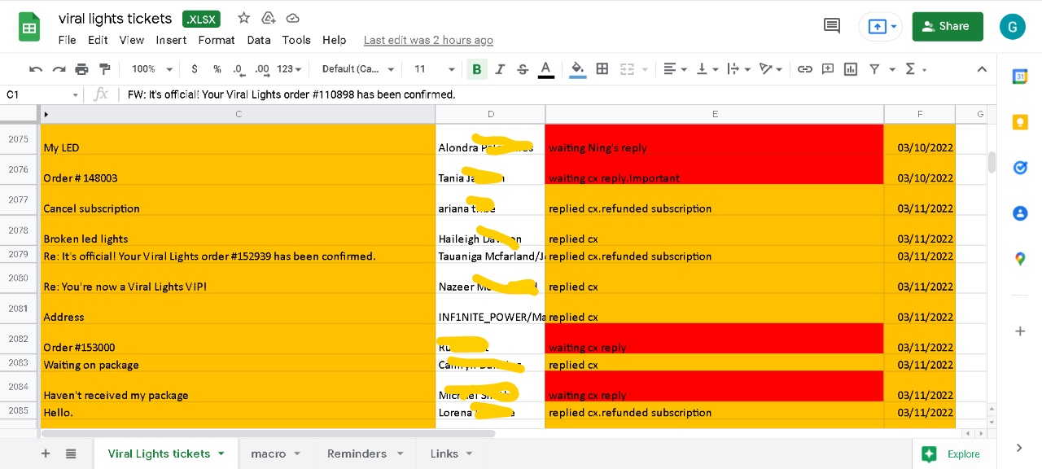View the cloud document status icon
Viewport: 1042px width, 469px height.
point(293,18)
